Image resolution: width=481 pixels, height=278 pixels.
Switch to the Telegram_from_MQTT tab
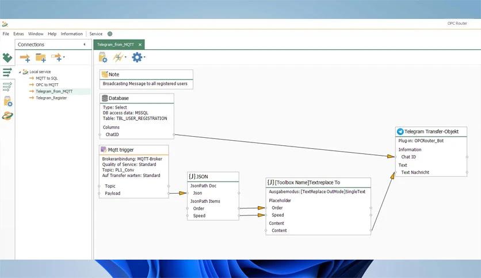(x=115, y=44)
